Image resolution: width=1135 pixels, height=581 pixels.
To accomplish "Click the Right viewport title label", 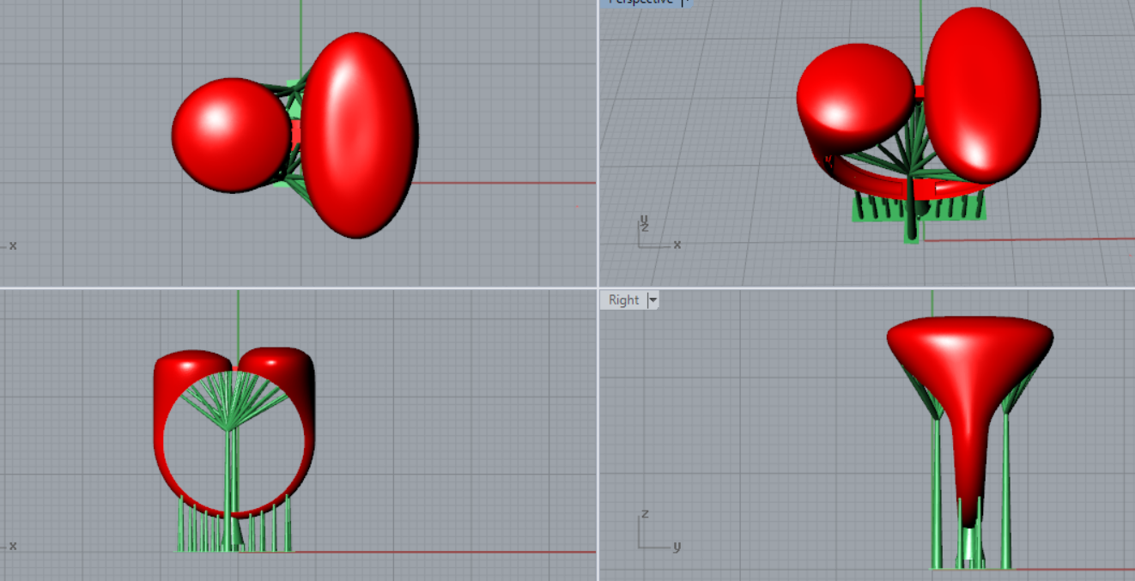I will click(623, 300).
